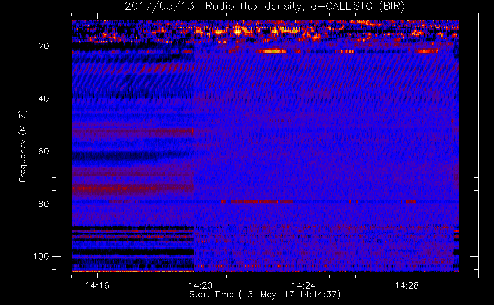The width and height of the screenshot is (494, 305).
Task: Click the 14:28 time tick label
Action: (x=407, y=286)
